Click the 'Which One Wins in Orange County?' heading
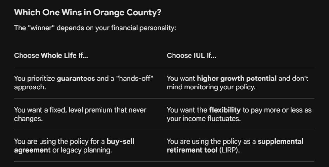329x167 pixels. (88, 13)
